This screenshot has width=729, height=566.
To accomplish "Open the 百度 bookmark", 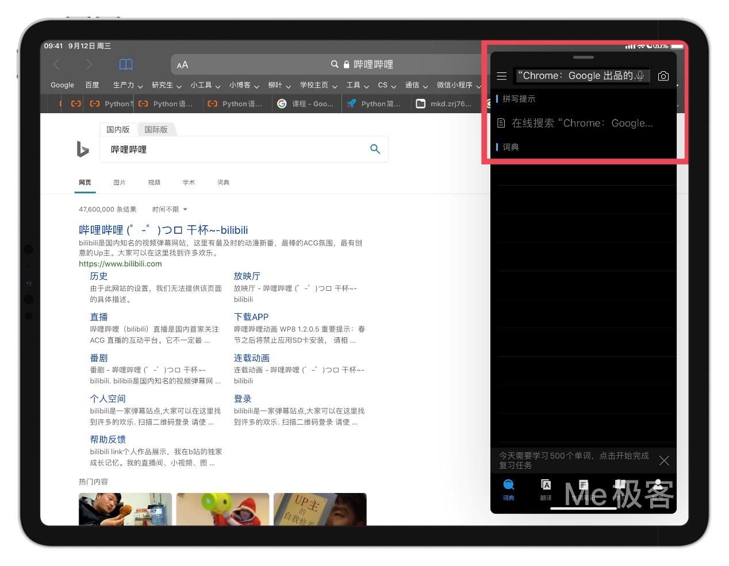I will coord(92,85).
